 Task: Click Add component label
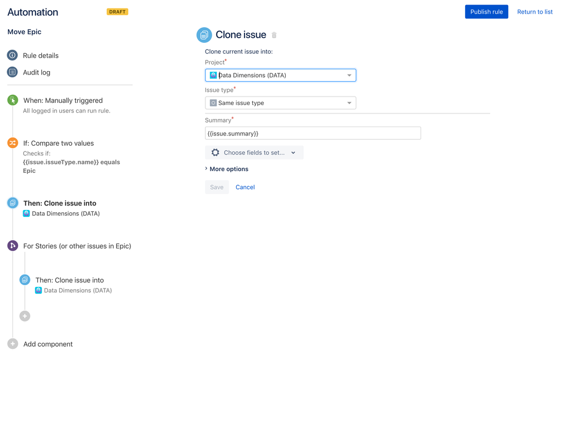(x=48, y=344)
